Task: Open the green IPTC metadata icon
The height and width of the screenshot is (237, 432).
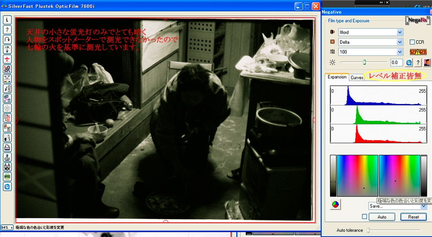Action: click(x=7, y=177)
